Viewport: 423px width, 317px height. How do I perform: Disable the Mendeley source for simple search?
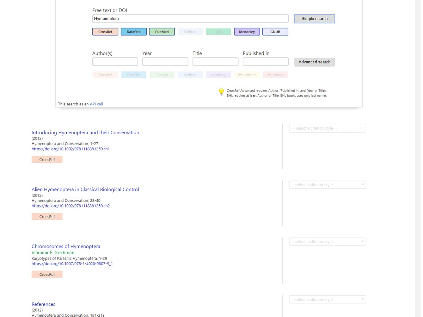247,32
